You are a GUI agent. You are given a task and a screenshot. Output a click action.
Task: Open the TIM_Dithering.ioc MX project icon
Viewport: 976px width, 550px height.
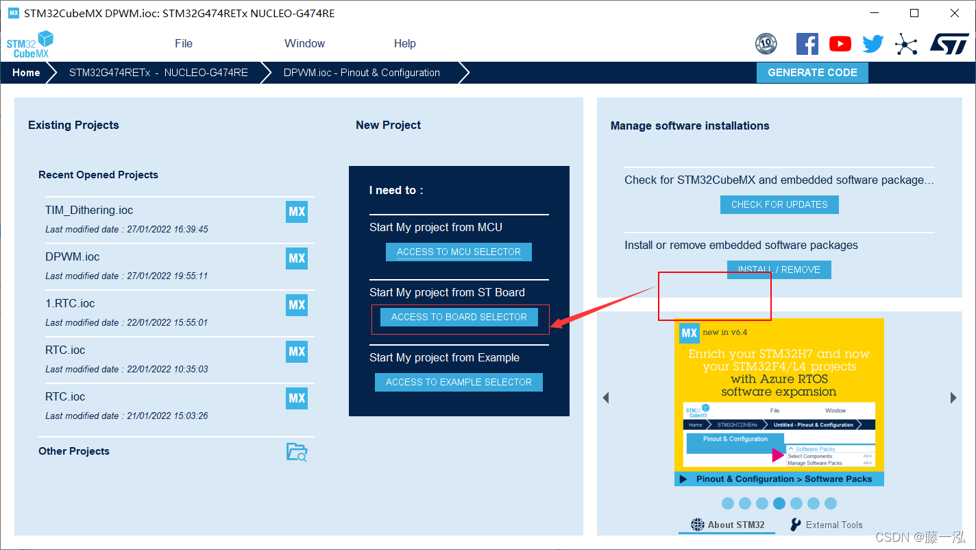click(297, 212)
